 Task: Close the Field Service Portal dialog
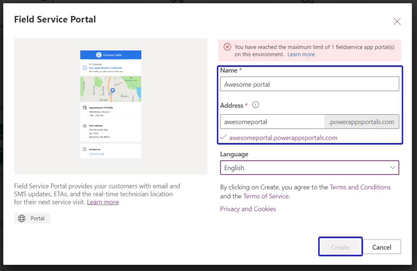(x=397, y=22)
